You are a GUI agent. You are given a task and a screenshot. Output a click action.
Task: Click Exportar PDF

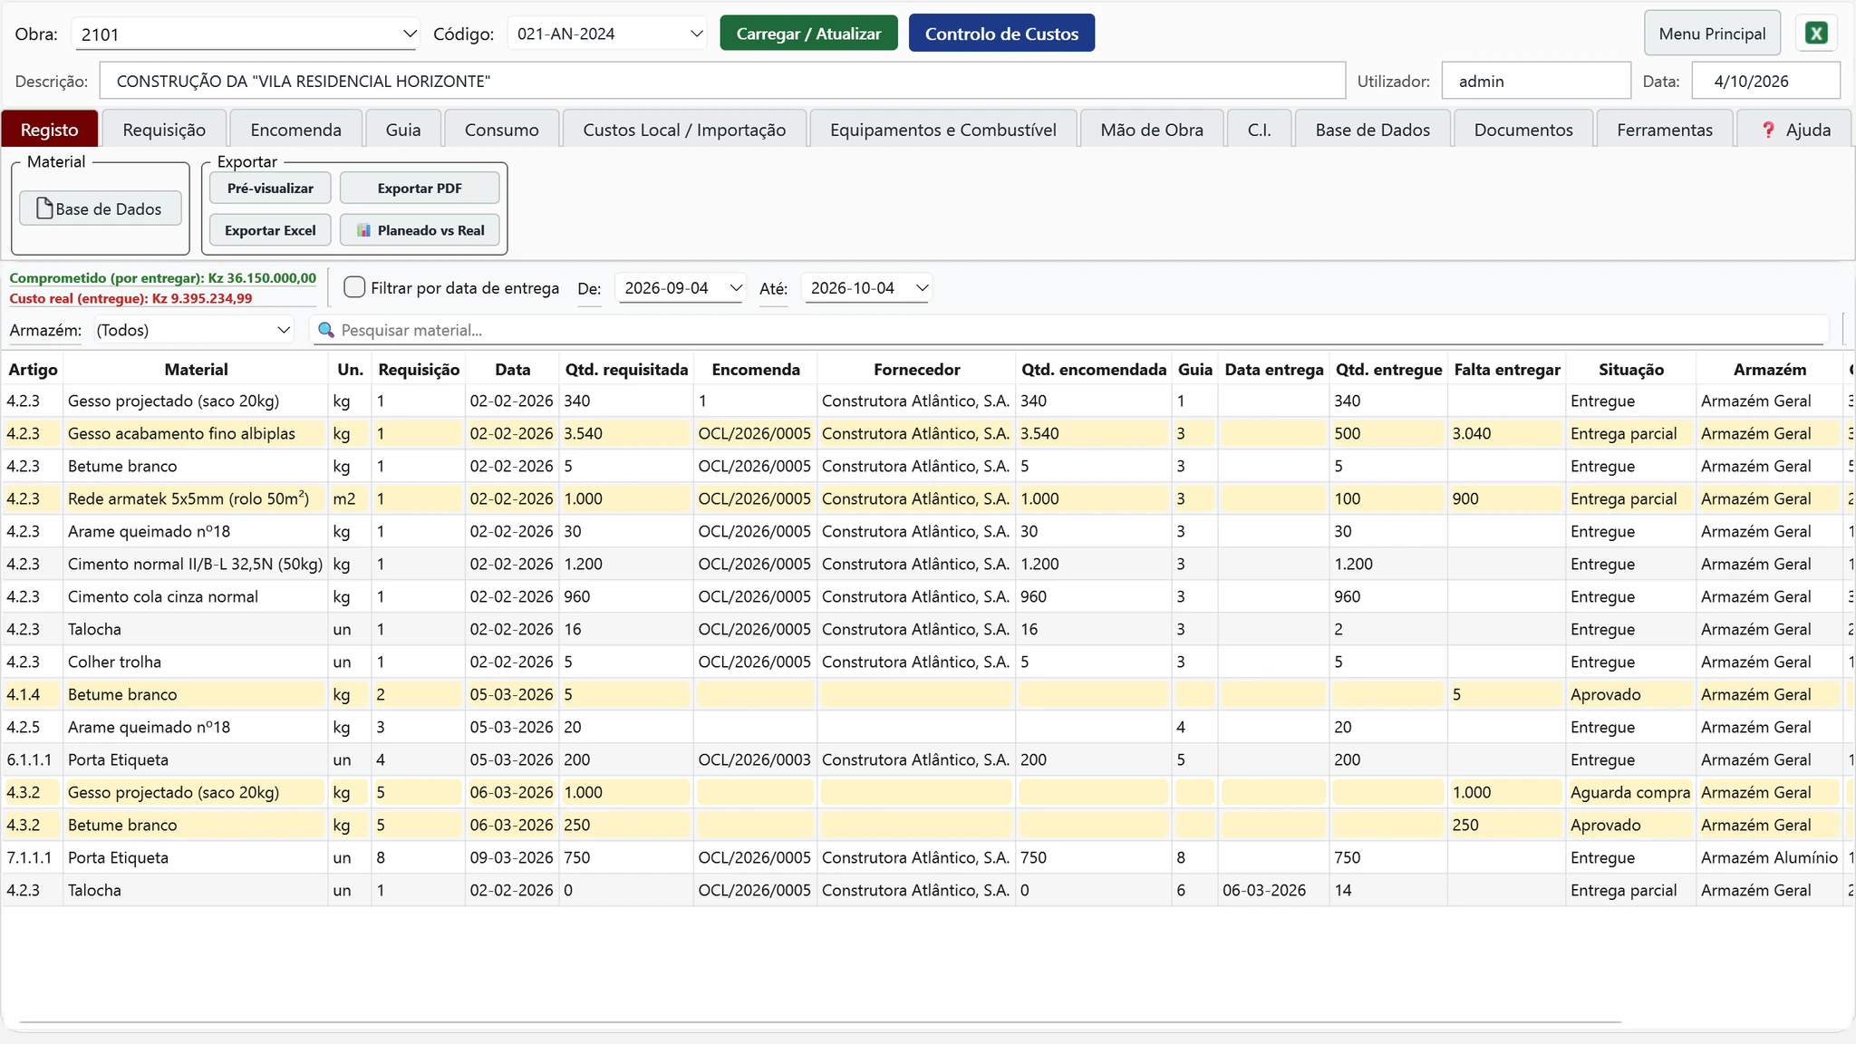click(420, 188)
